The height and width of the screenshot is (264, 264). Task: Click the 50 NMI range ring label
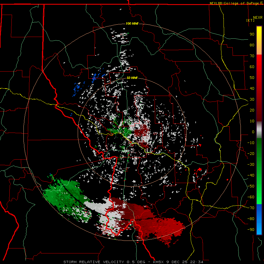(132, 78)
